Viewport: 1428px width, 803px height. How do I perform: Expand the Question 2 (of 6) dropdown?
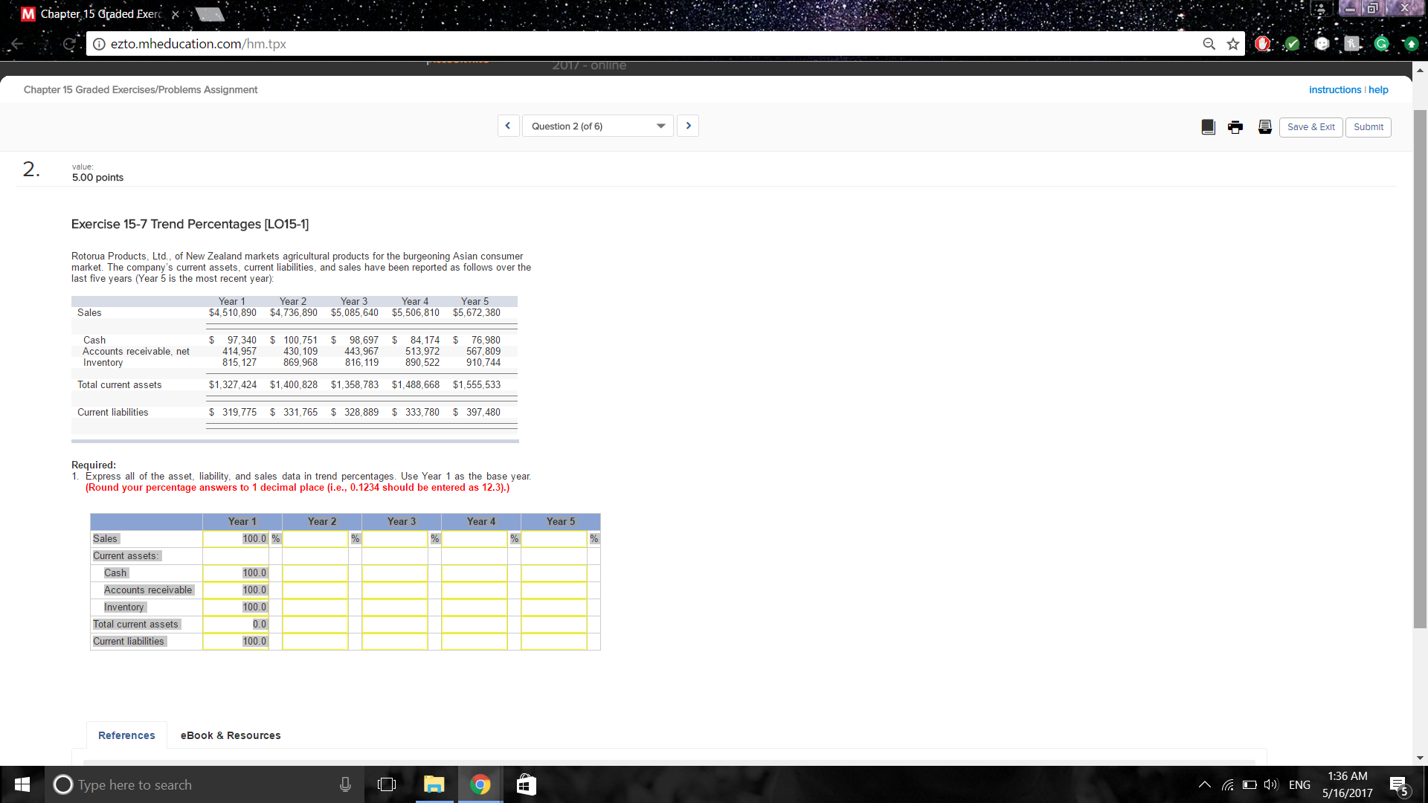pyautogui.click(x=597, y=126)
